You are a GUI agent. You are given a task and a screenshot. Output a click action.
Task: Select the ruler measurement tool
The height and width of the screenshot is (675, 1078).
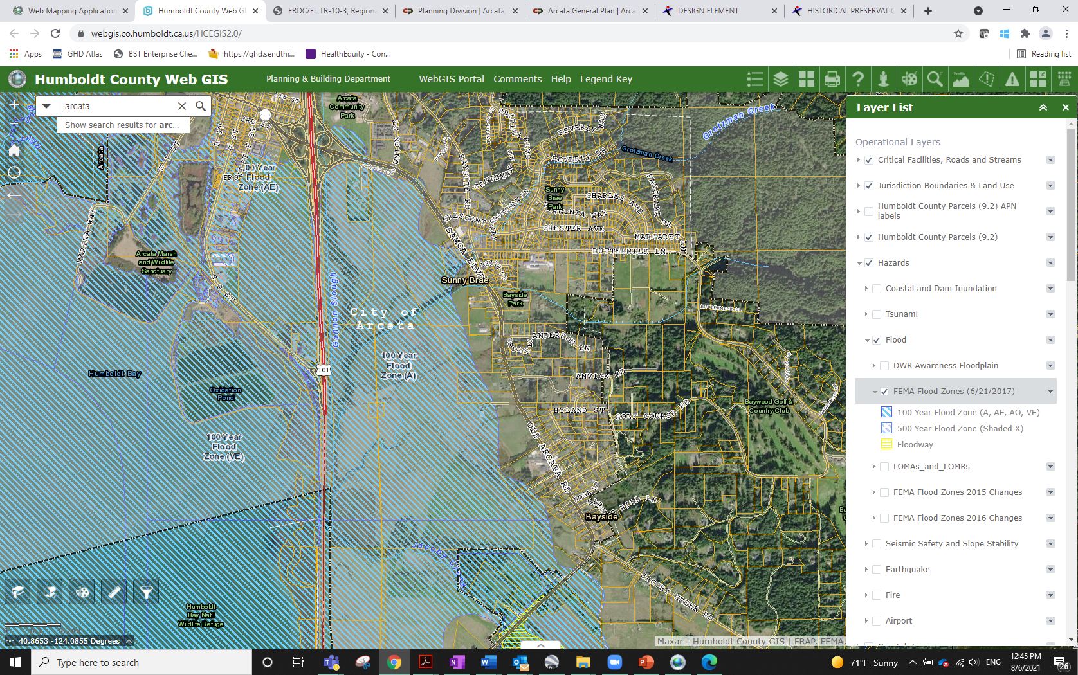[x=114, y=592]
